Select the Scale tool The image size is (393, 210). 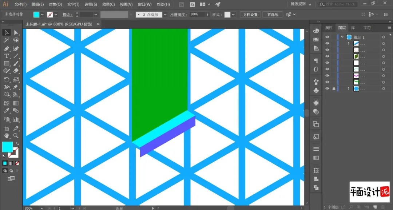pos(16,80)
